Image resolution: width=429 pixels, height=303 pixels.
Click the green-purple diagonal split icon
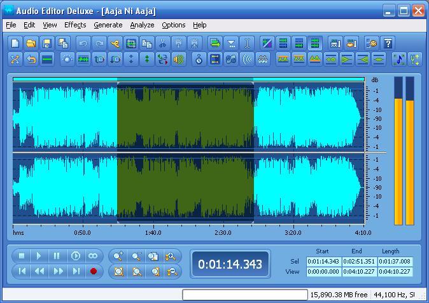267,43
